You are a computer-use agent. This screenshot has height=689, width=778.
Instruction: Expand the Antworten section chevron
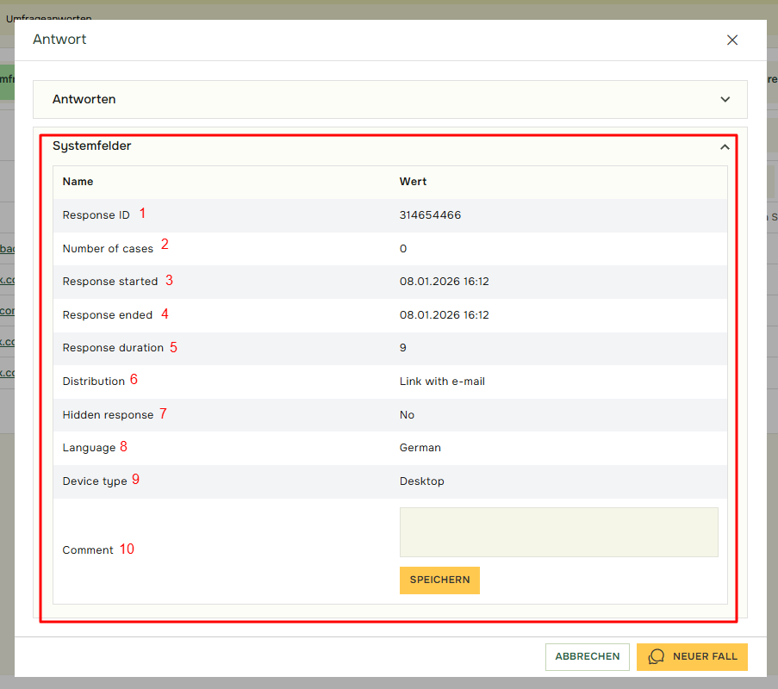click(x=725, y=99)
